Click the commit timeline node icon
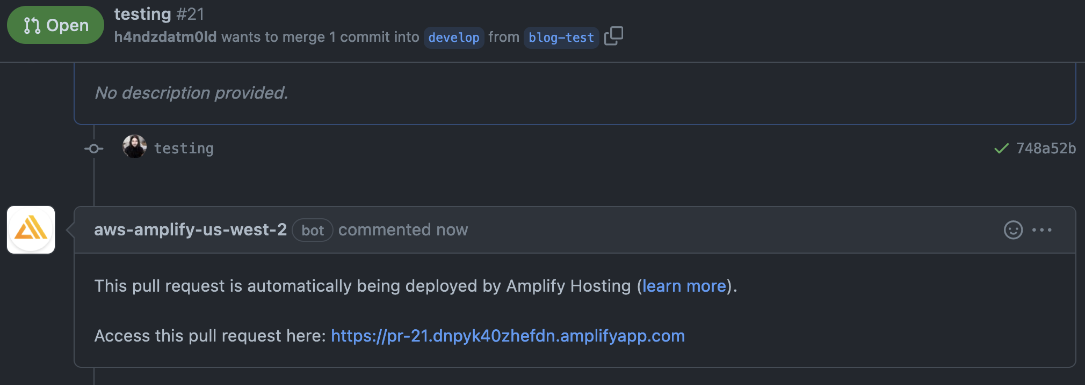This screenshot has width=1085, height=385. click(94, 149)
